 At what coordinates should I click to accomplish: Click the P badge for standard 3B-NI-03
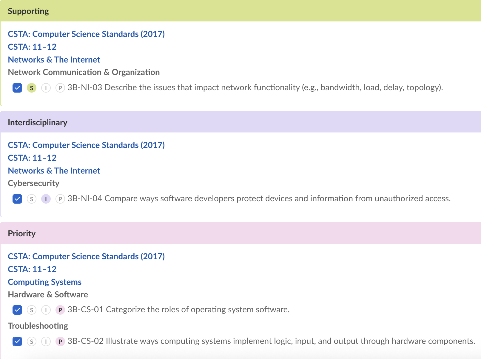click(x=60, y=88)
